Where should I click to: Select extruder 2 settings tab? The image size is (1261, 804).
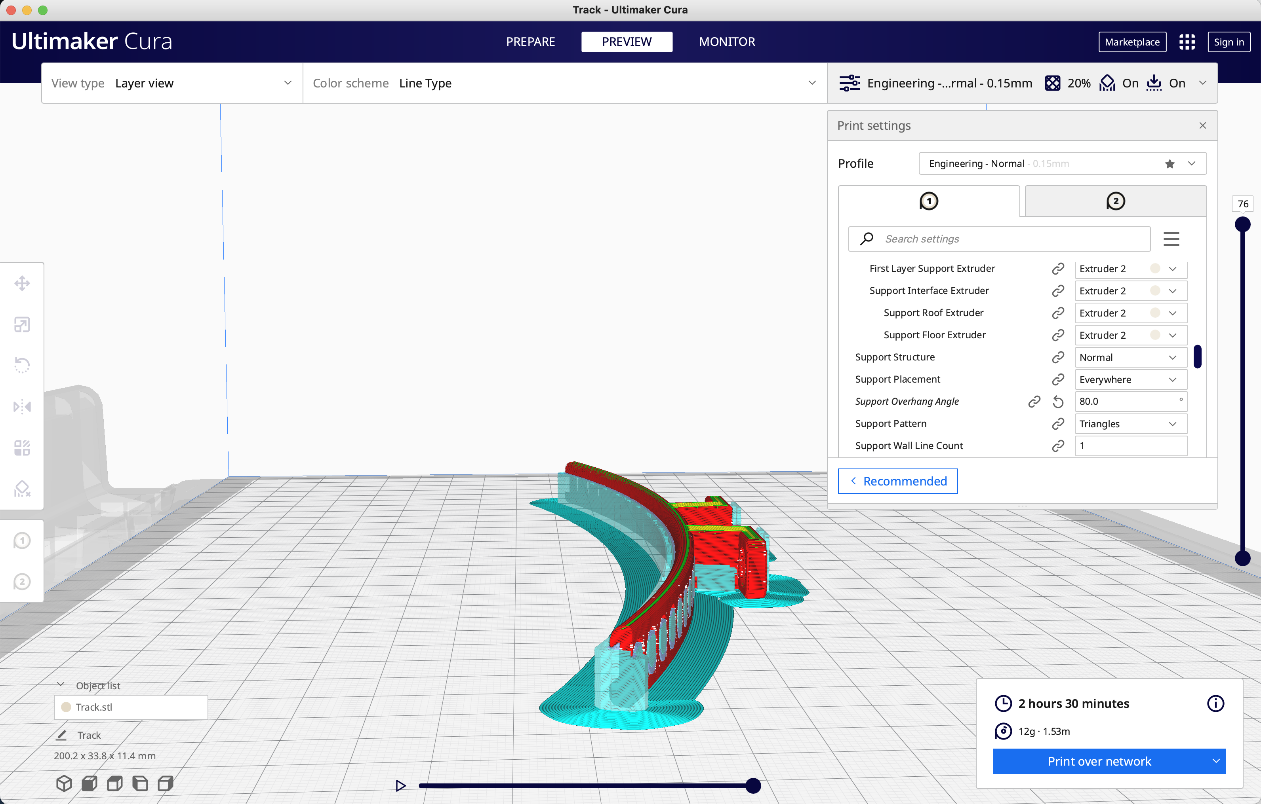pyautogui.click(x=1115, y=201)
